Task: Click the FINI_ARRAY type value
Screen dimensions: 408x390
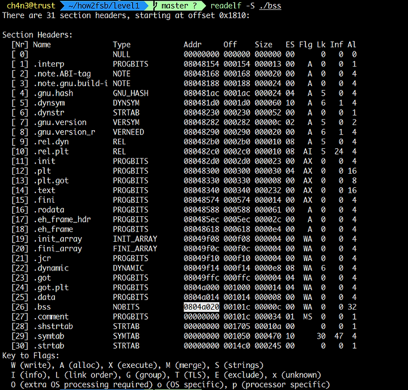Action: point(135,248)
